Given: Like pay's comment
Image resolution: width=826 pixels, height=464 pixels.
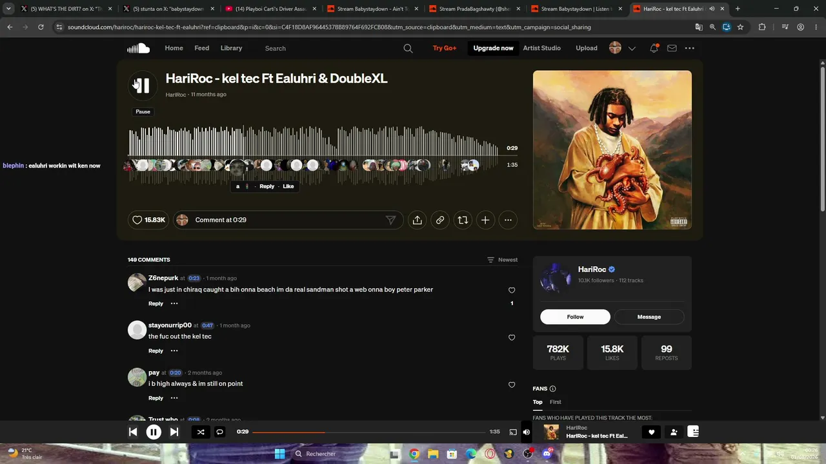Looking at the screenshot, I should pyautogui.click(x=512, y=385).
